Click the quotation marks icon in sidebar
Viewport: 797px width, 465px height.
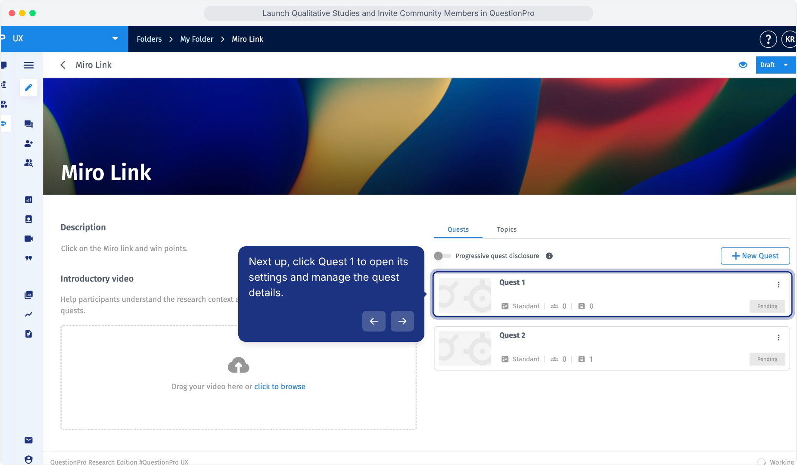pyautogui.click(x=28, y=258)
